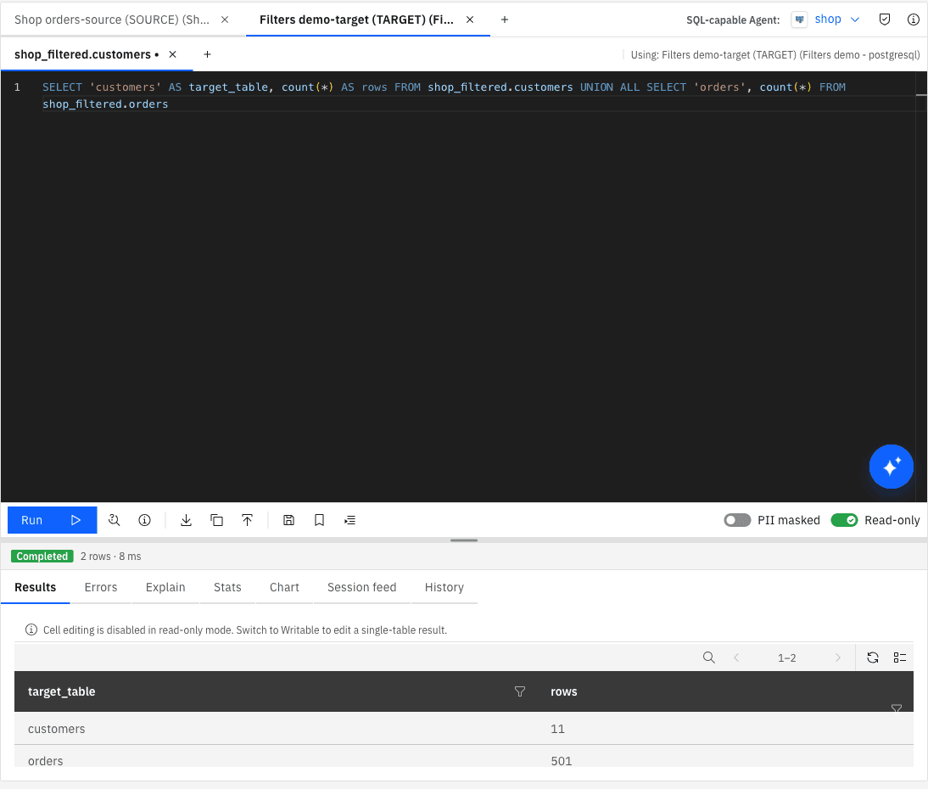Open the Stats tab
The height and width of the screenshot is (789, 928).
tap(227, 587)
